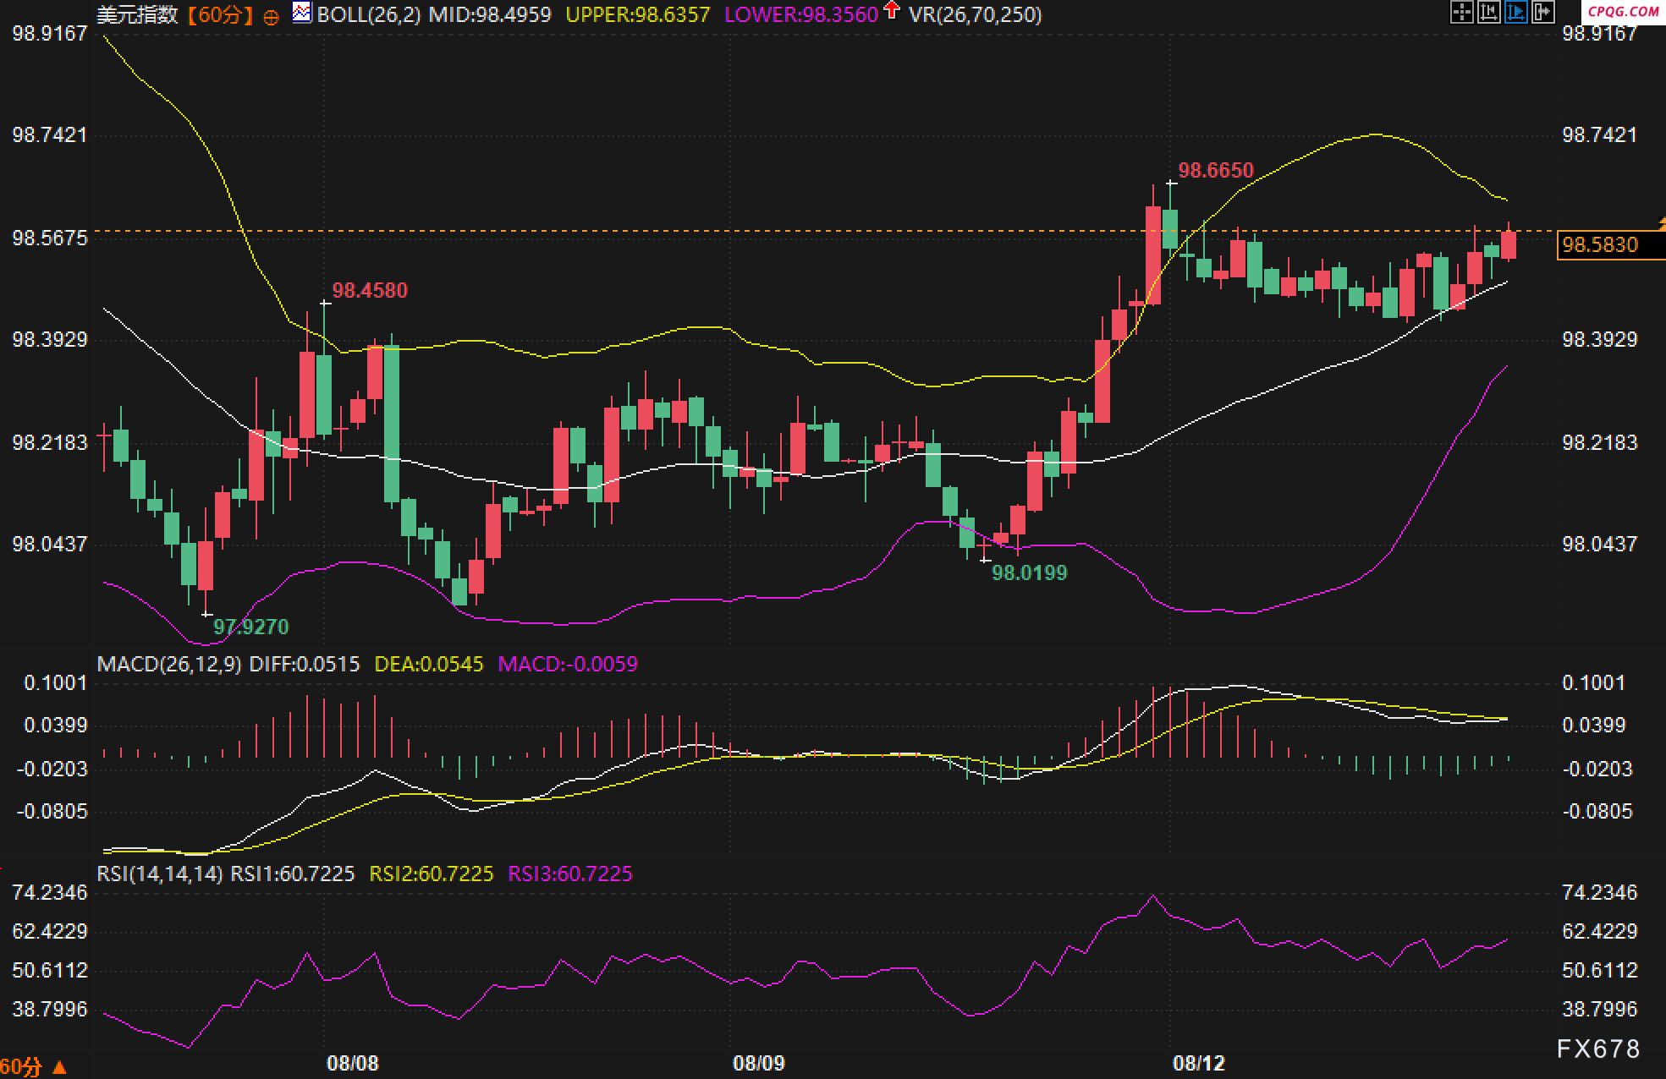Click the crosshair cursor toolbar icon
The width and height of the screenshot is (1666, 1079).
click(1461, 12)
